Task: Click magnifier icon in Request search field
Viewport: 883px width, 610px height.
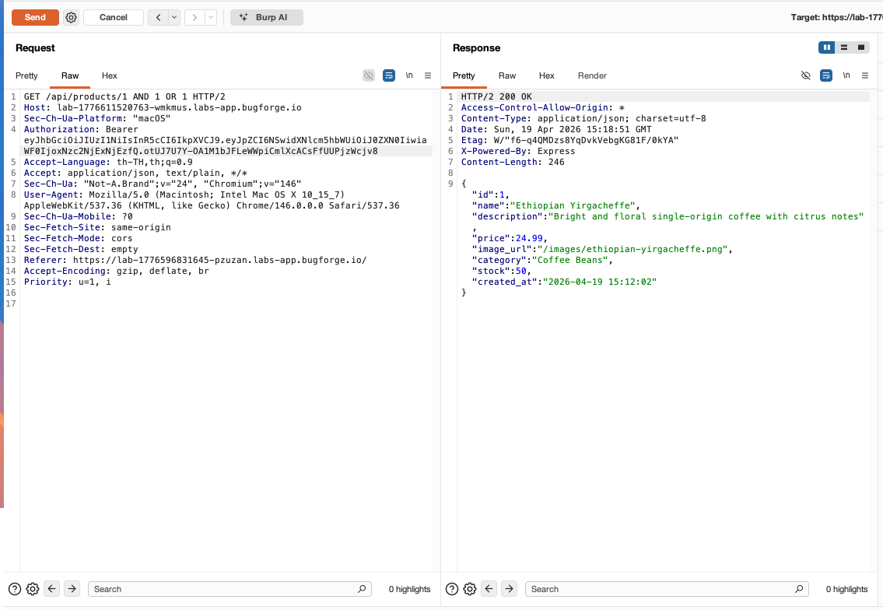Action: (362, 589)
